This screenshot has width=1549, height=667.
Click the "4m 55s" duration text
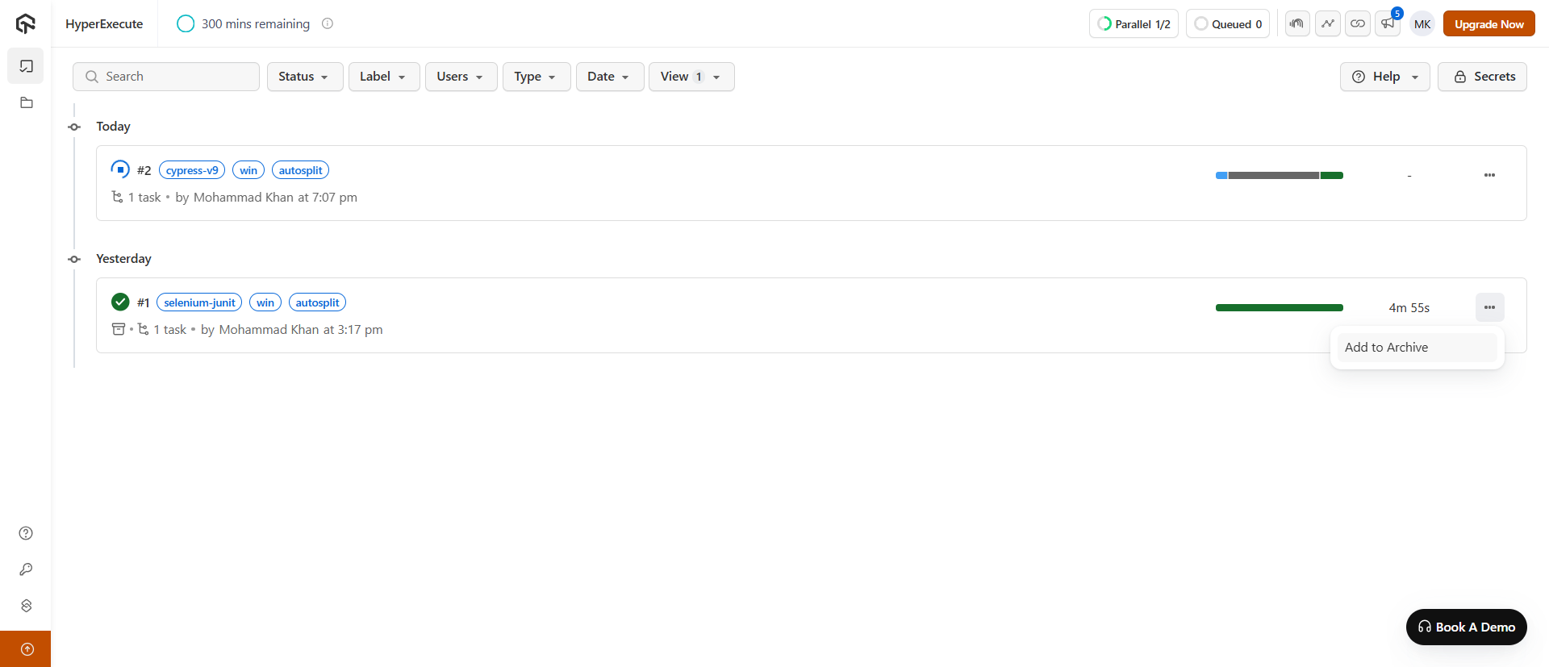1409,308
